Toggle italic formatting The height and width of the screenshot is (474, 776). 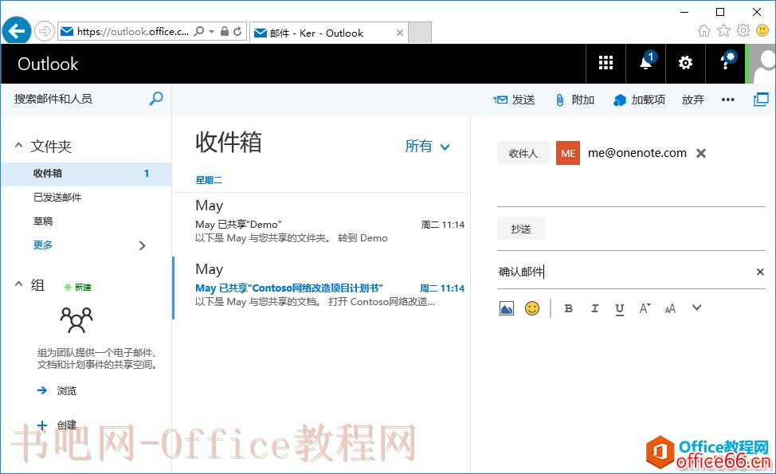coord(594,308)
